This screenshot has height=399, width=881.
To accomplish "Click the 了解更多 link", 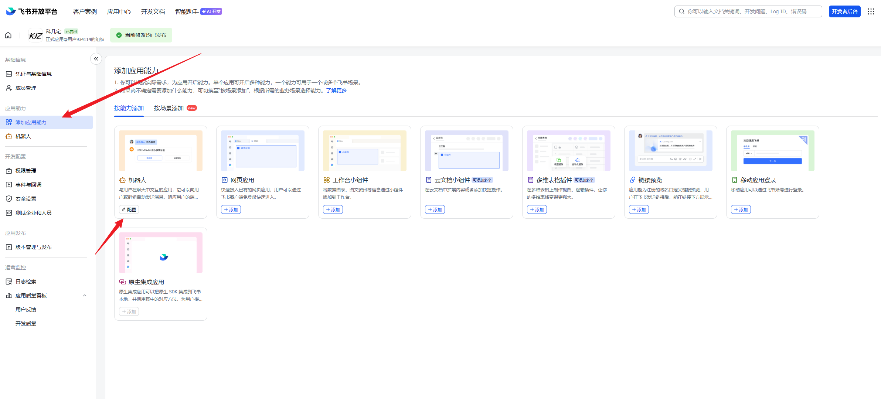I will (x=336, y=91).
